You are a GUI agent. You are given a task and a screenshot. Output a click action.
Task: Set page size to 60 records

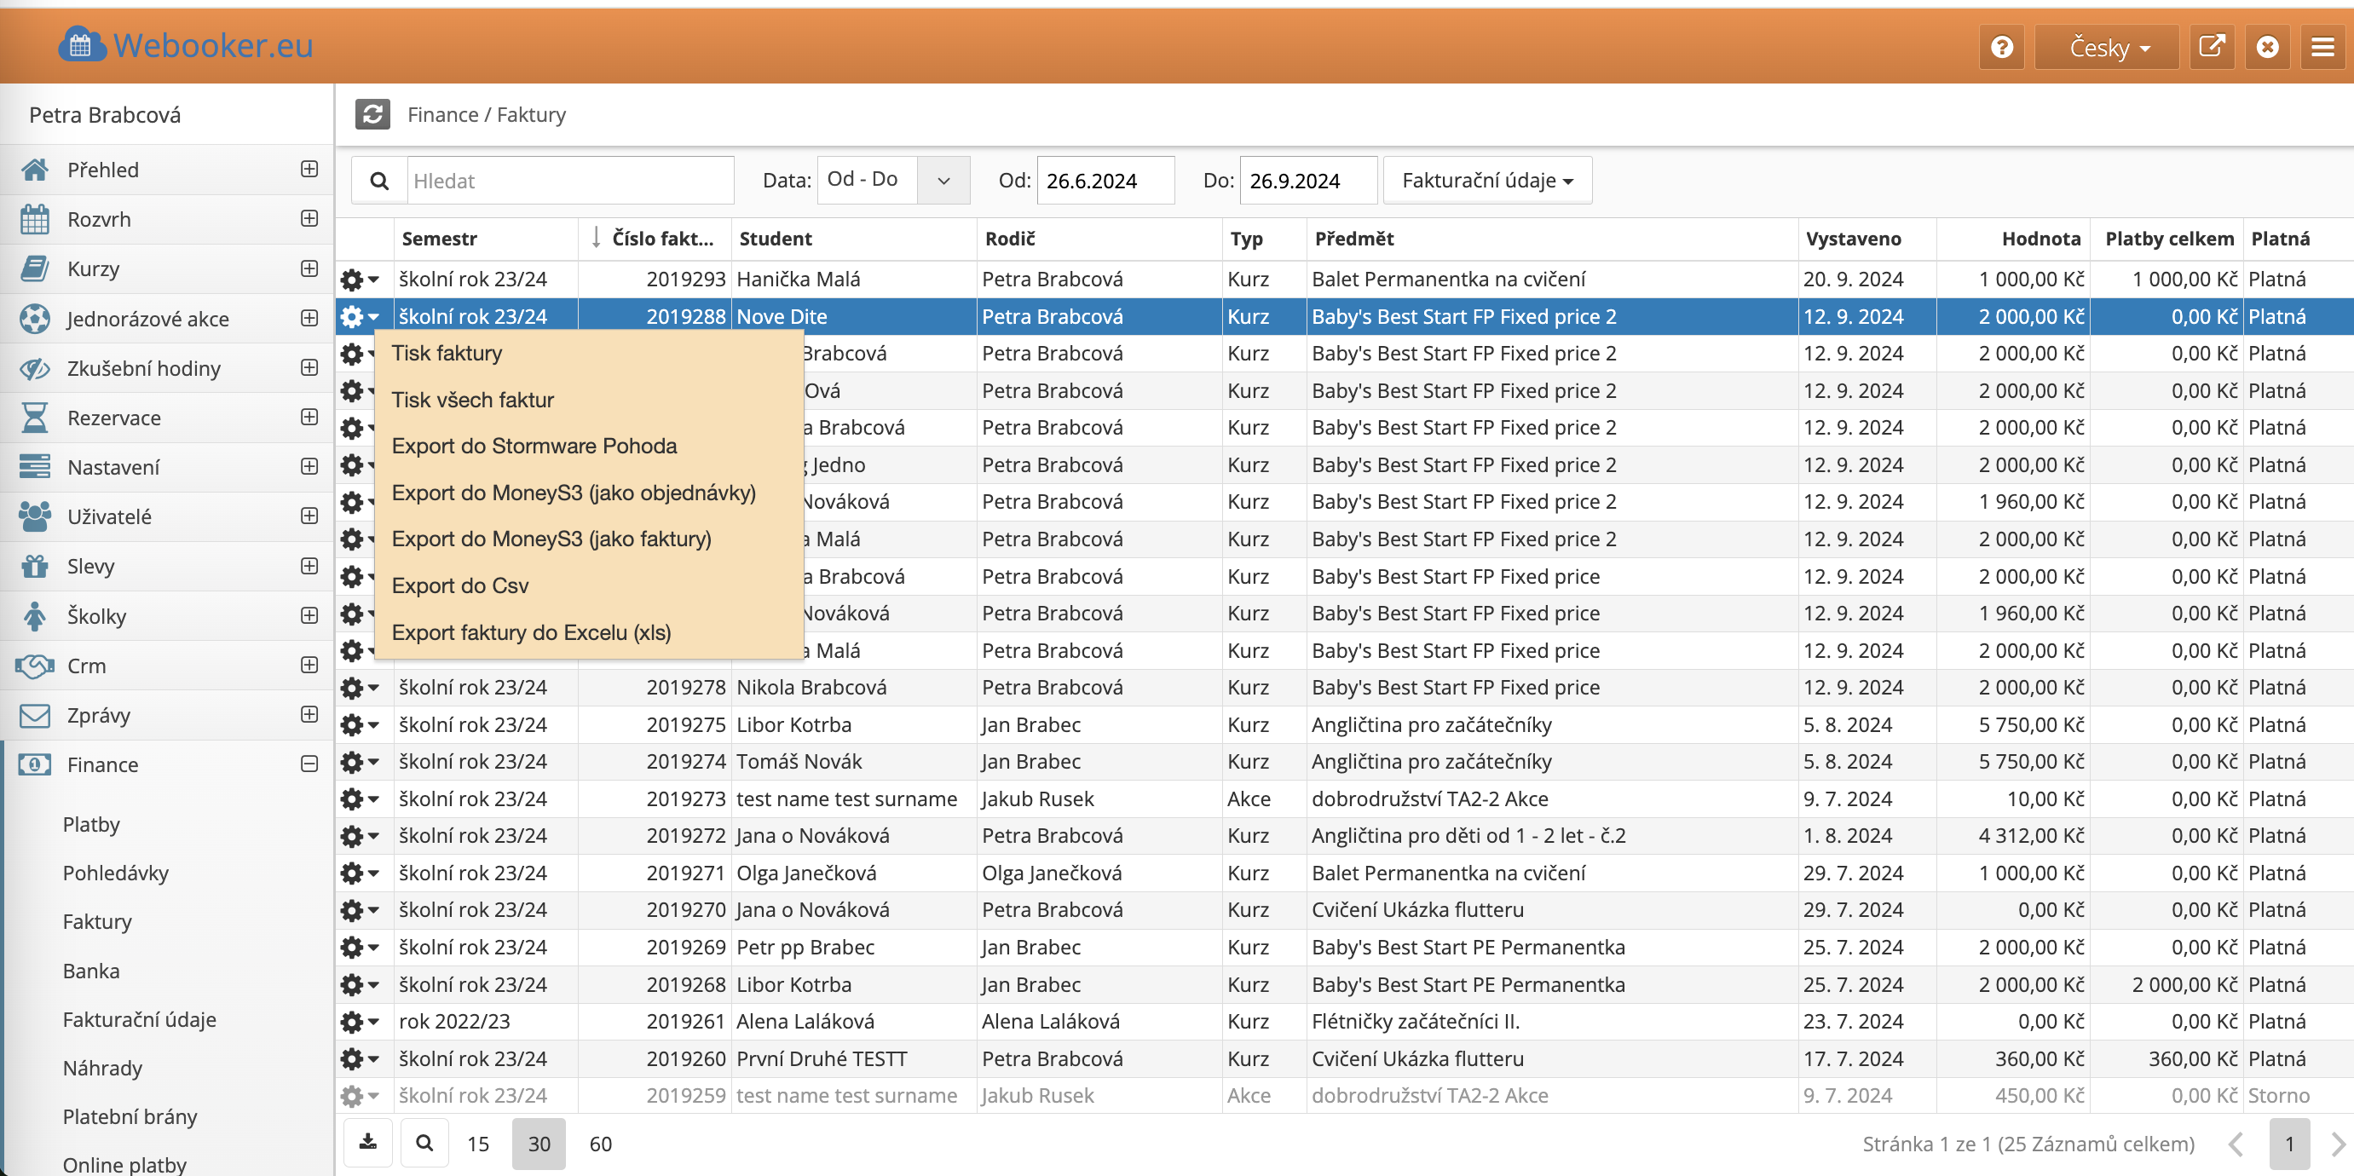(600, 1143)
